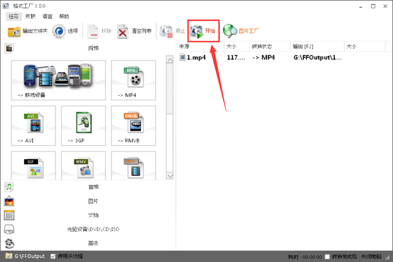Viewport: 393px width, 262px height.
Task: Click the 高级 advanced film reel icon
Action: pyautogui.click(x=9, y=243)
